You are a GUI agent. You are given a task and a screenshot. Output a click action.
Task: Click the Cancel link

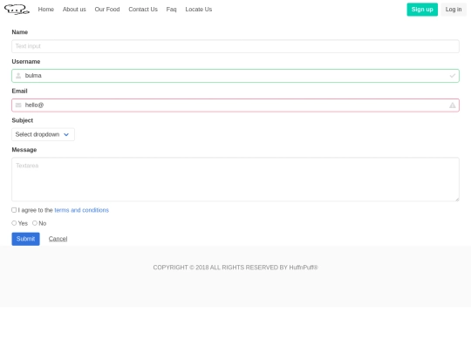[x=58, y=239]
